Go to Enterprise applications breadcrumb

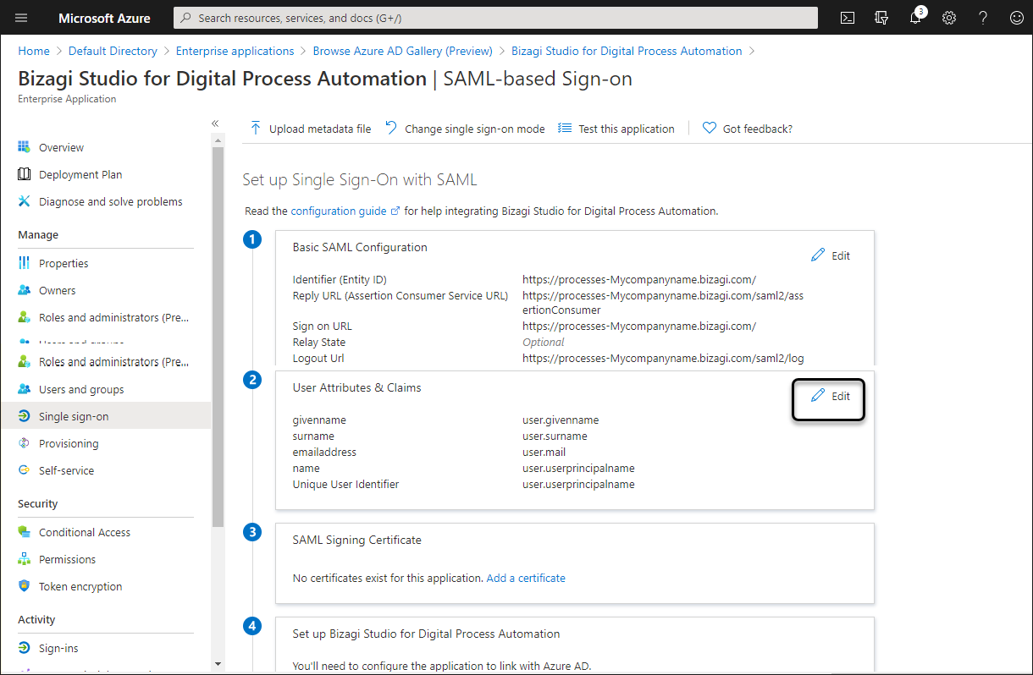[235, 51]
